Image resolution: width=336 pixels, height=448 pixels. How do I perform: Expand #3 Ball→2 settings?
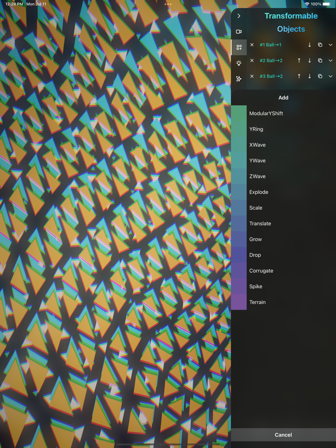331,76
